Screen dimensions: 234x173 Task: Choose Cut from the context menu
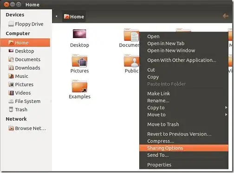point(184,70)
